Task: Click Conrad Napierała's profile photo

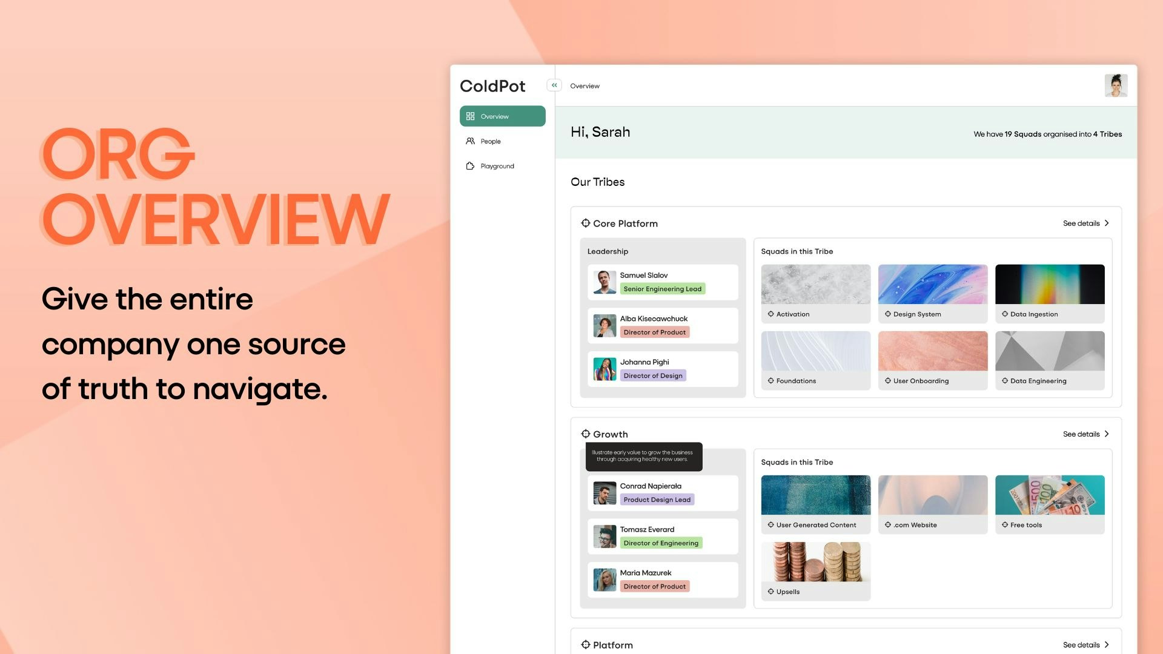Action: (x=605, y=493)
